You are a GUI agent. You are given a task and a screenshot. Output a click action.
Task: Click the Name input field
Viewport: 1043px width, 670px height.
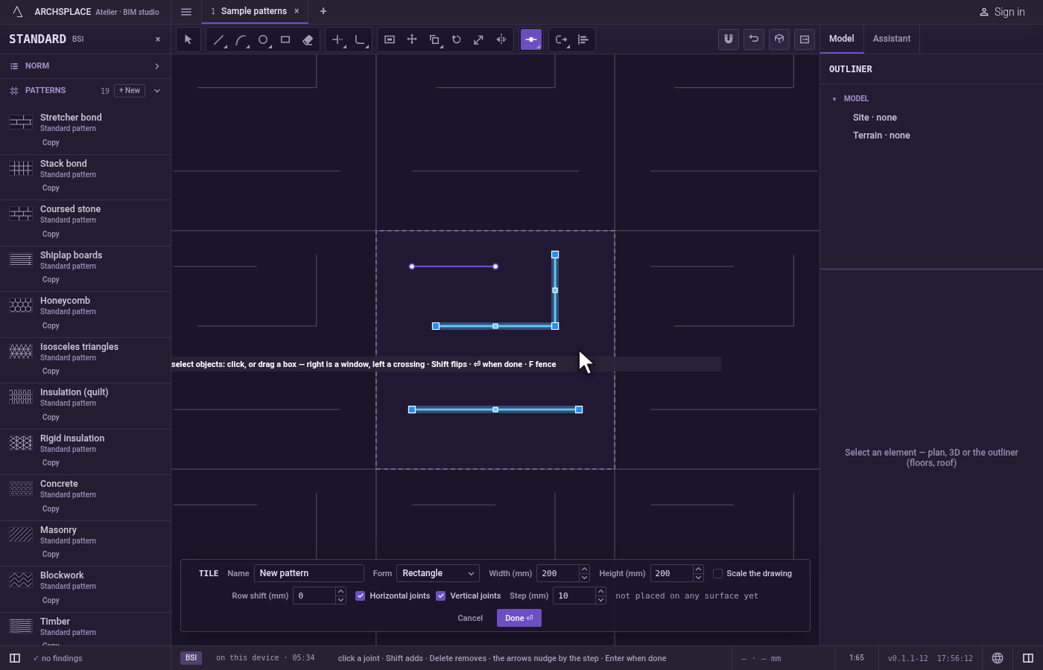coord(309,573)
